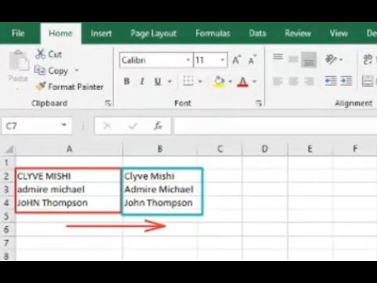The image size is (377, 283).
Task: Expand the Copy options arrow
Action: pos(77,70)
